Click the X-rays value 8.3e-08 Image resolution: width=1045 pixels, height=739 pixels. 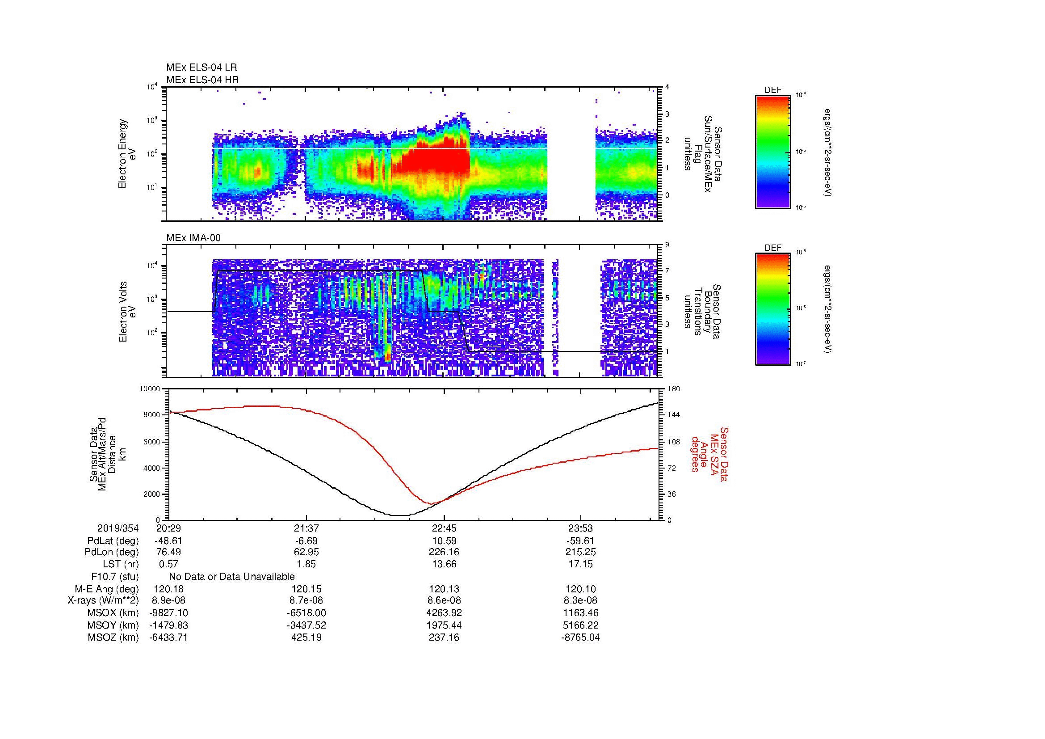(581, 600)
